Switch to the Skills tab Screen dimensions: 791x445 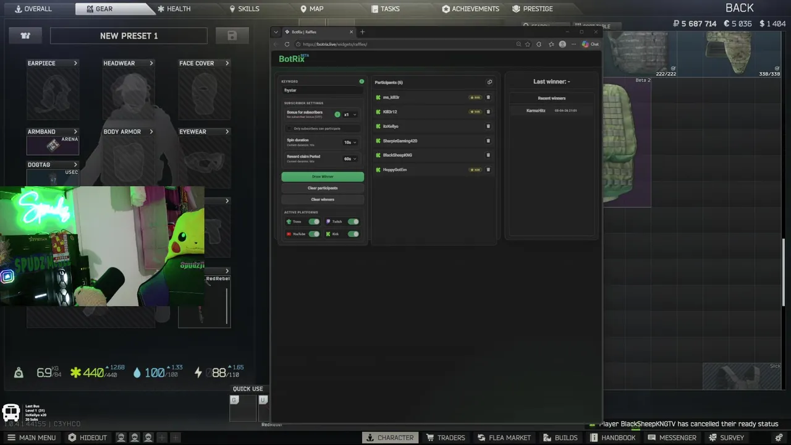coord(244,9)
